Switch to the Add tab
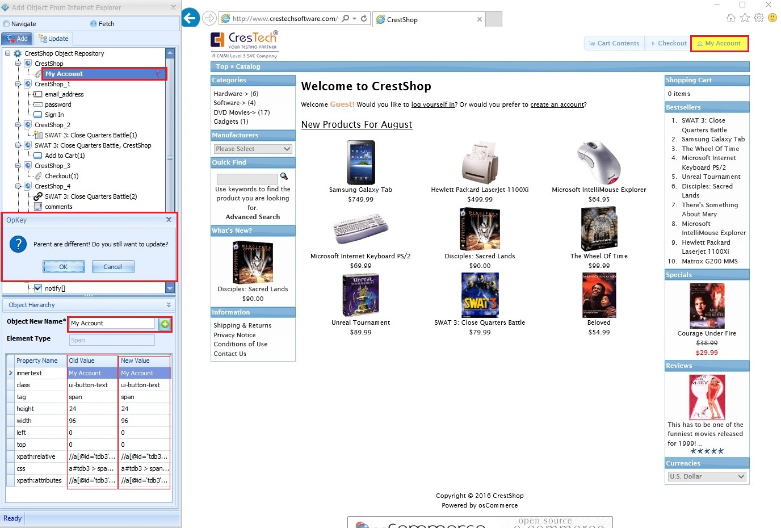Image resolution: width=781 pixels, height=528 pixels. pyautogui.click(x=17, y=39)
